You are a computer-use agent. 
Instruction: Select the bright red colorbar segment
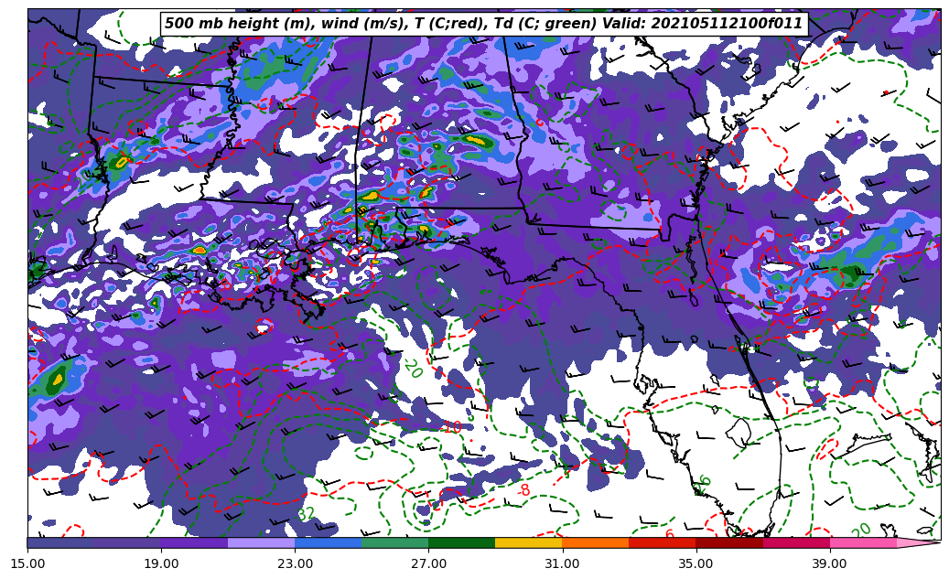coord(663,542)
